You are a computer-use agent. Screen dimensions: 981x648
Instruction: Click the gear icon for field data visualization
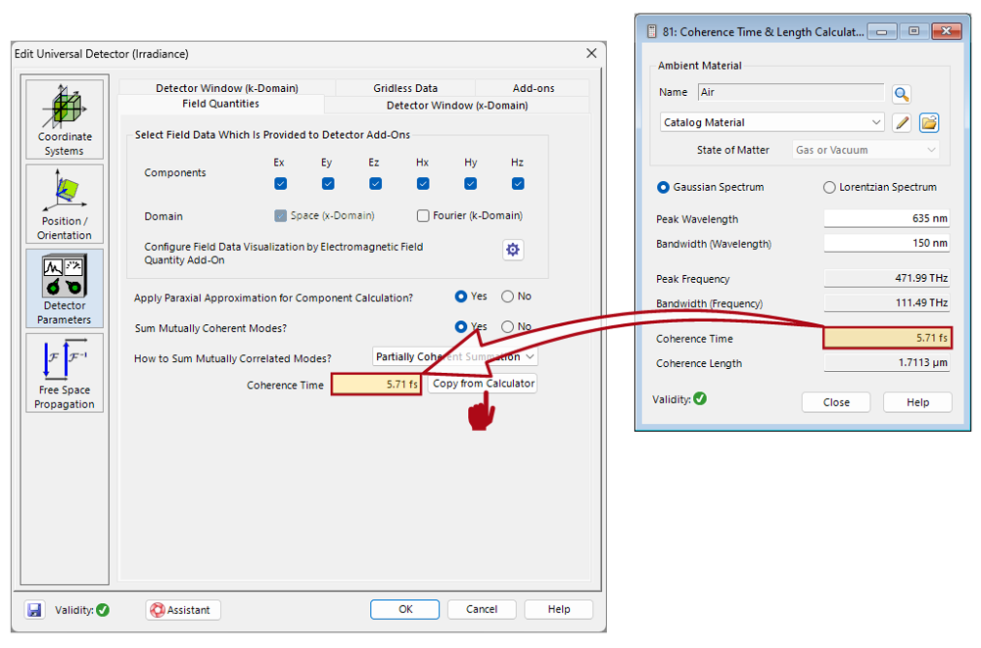(x=513, y=250)
